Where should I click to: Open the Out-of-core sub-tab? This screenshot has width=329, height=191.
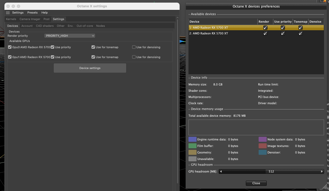pos(85,26)
